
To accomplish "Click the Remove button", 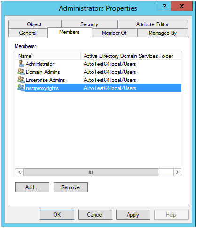I will coord(71,187).
